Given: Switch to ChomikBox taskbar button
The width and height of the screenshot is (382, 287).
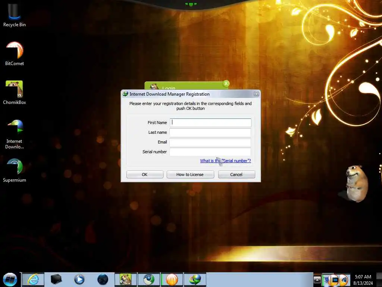Looking at the screenshot, I should pos(126,280).
